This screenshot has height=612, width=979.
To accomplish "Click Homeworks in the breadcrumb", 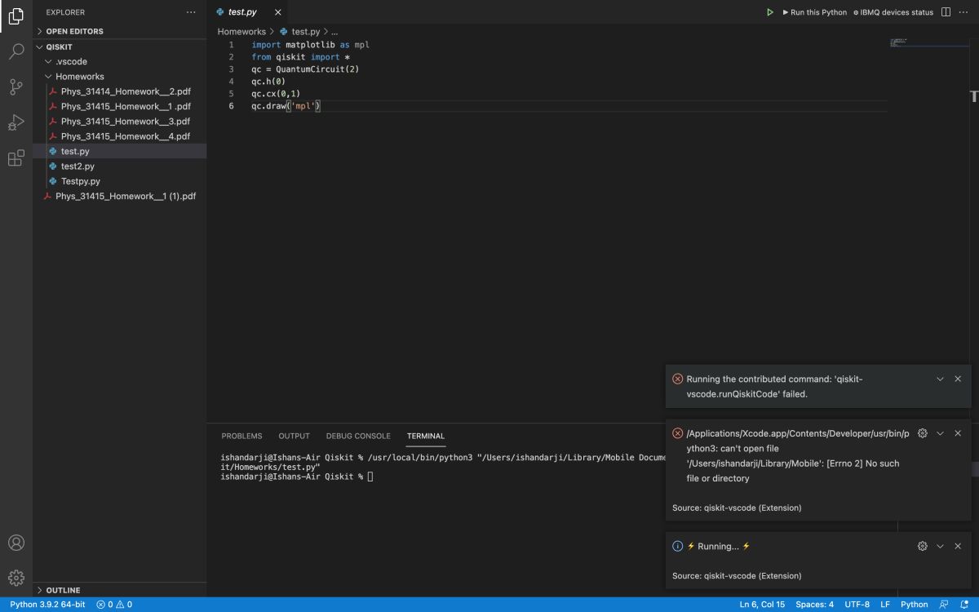I will [241, 31].
